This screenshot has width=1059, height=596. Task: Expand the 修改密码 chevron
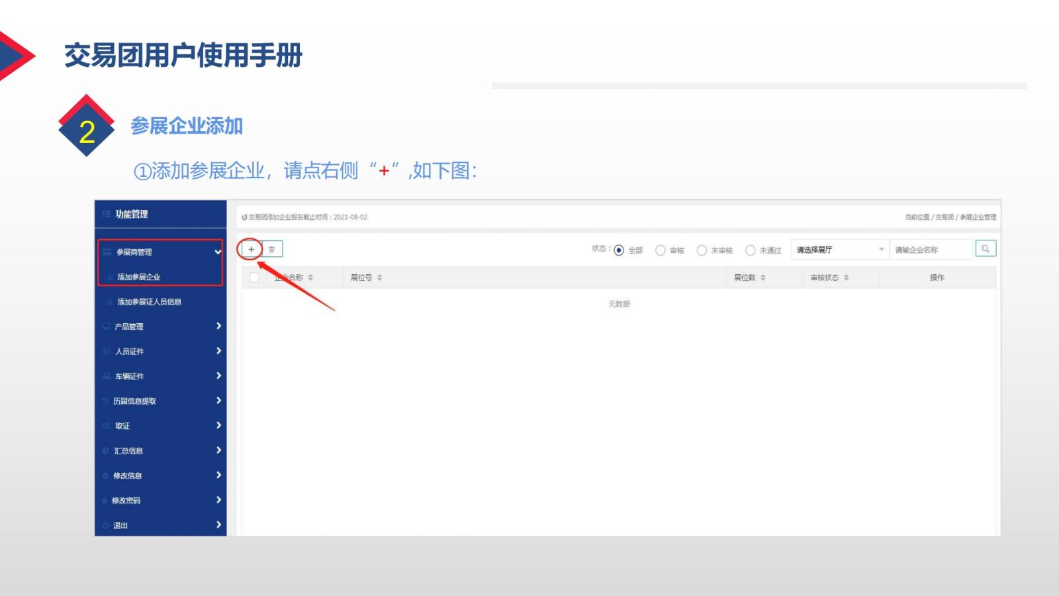tap(218, 500)
